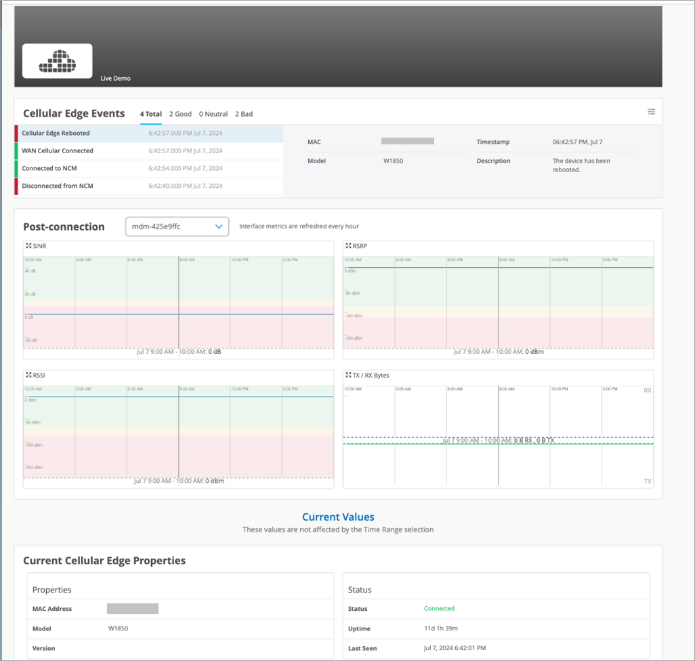Filter events by 0 Neutral tab
This screenshot has width=695, height=661.
pos(213,114)
